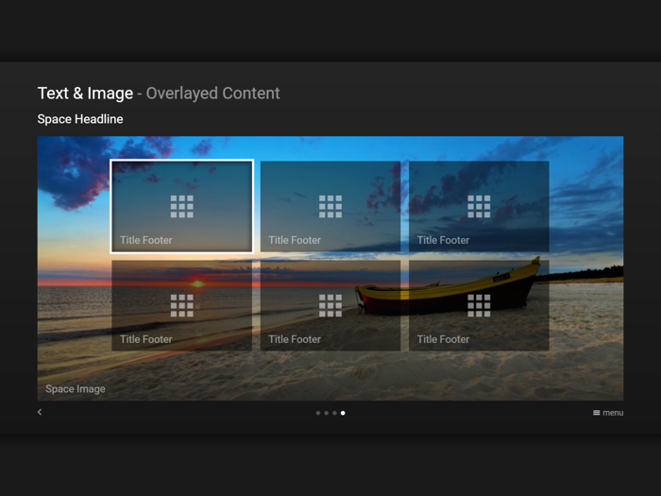Go back with the left chevron arrow
661x496 pixels.
click(x=40, y=412)
